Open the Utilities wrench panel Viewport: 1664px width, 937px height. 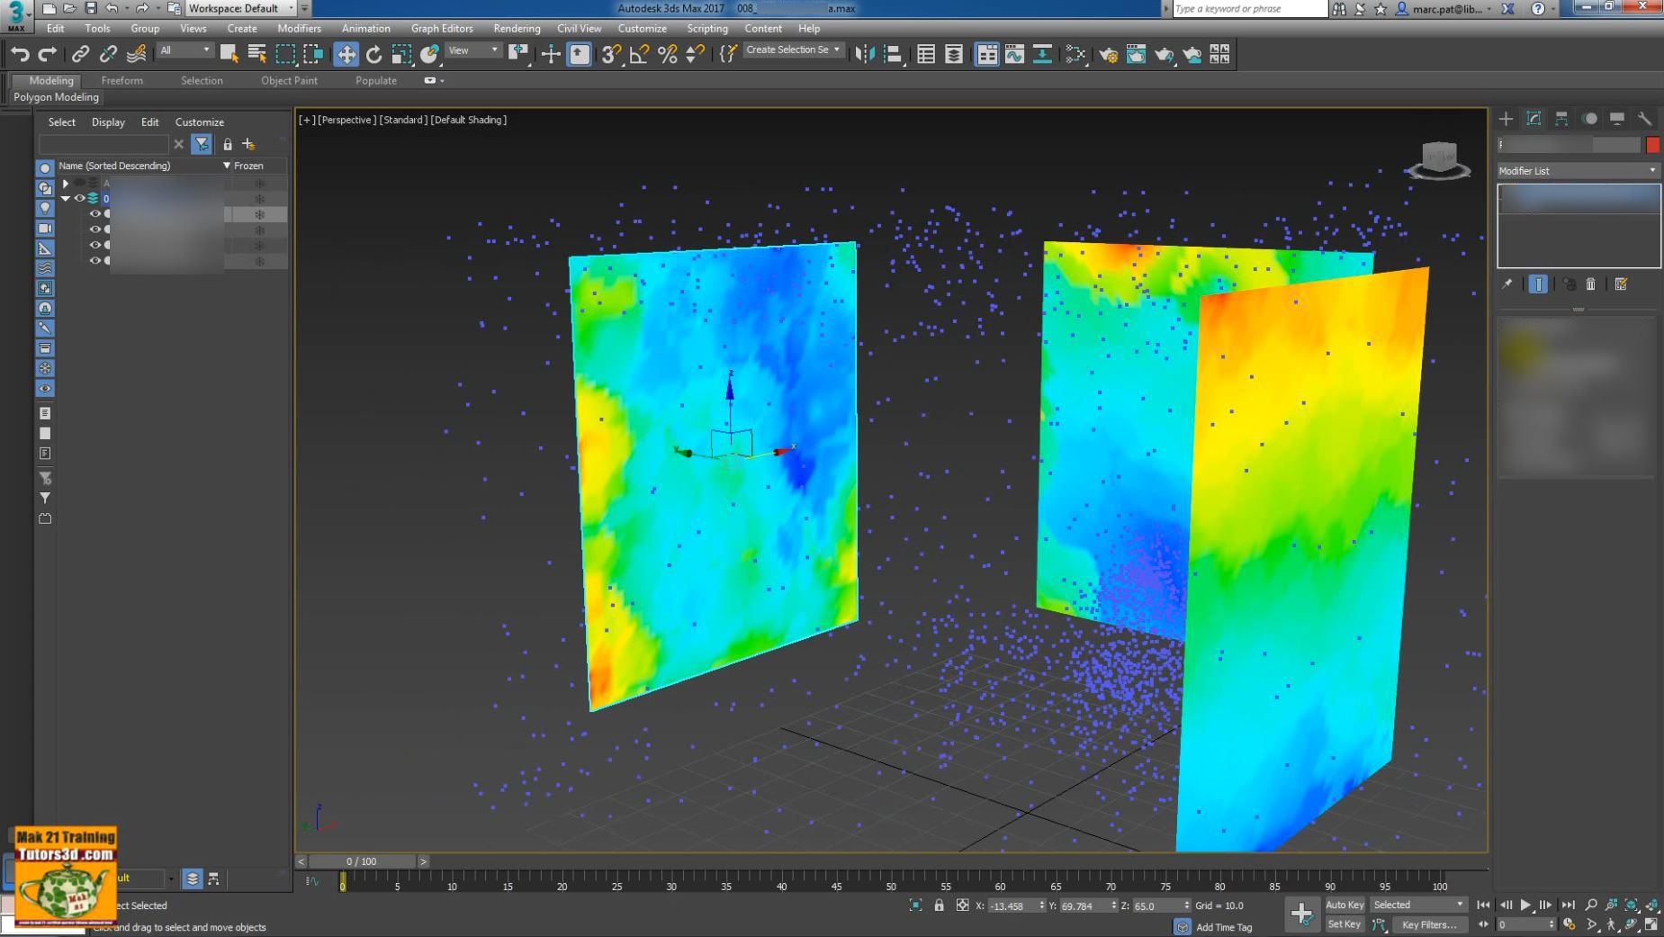pyautogui.click(x=1644, y=119)
